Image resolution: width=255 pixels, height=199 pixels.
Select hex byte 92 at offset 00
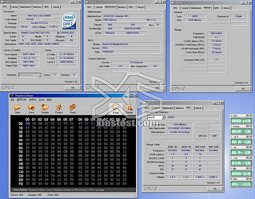pos(28,124)
